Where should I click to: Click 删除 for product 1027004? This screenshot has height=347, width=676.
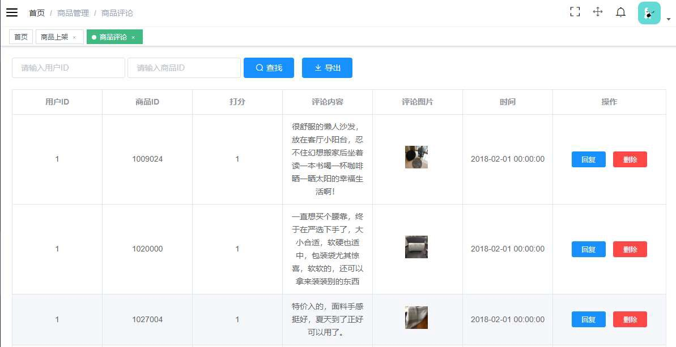630,319
